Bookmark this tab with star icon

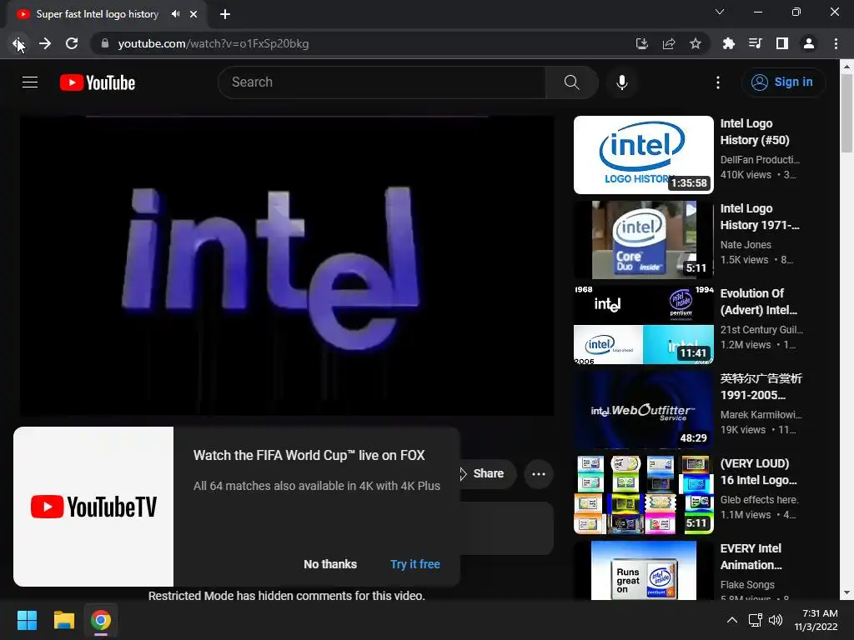coord(696,43)
